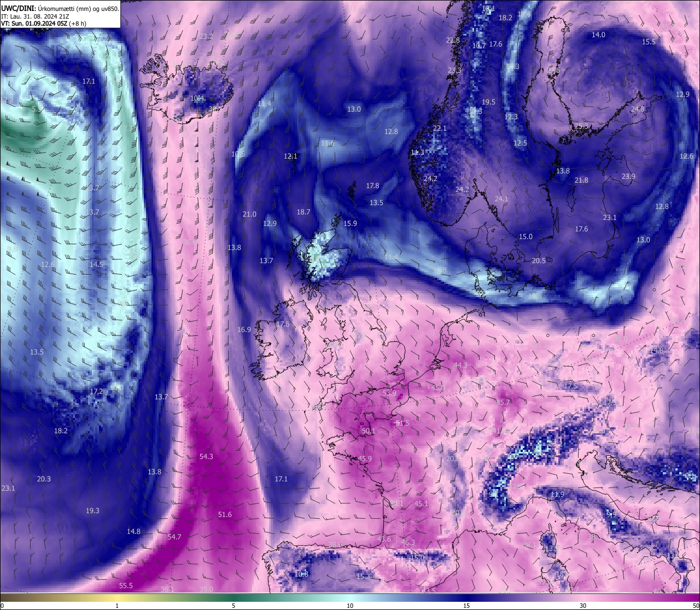Screen dimensions: 700x610
Task: Click the 43.6 value label
Action: click(384, 539)
